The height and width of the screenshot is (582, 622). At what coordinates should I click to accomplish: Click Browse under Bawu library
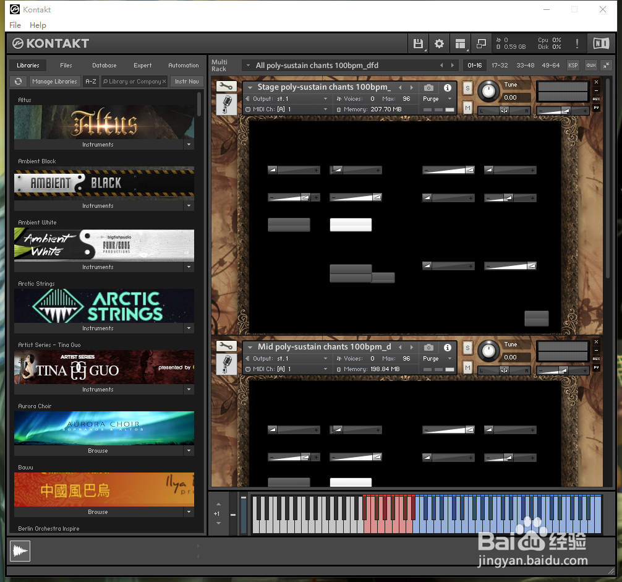98,511
